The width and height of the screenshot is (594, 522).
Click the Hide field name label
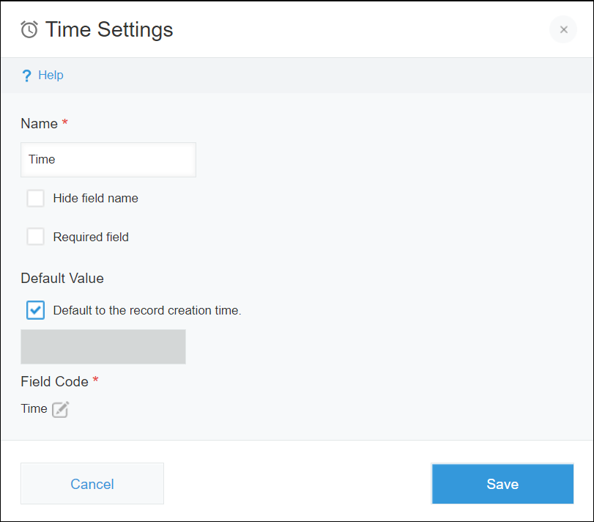pos(94,198)
